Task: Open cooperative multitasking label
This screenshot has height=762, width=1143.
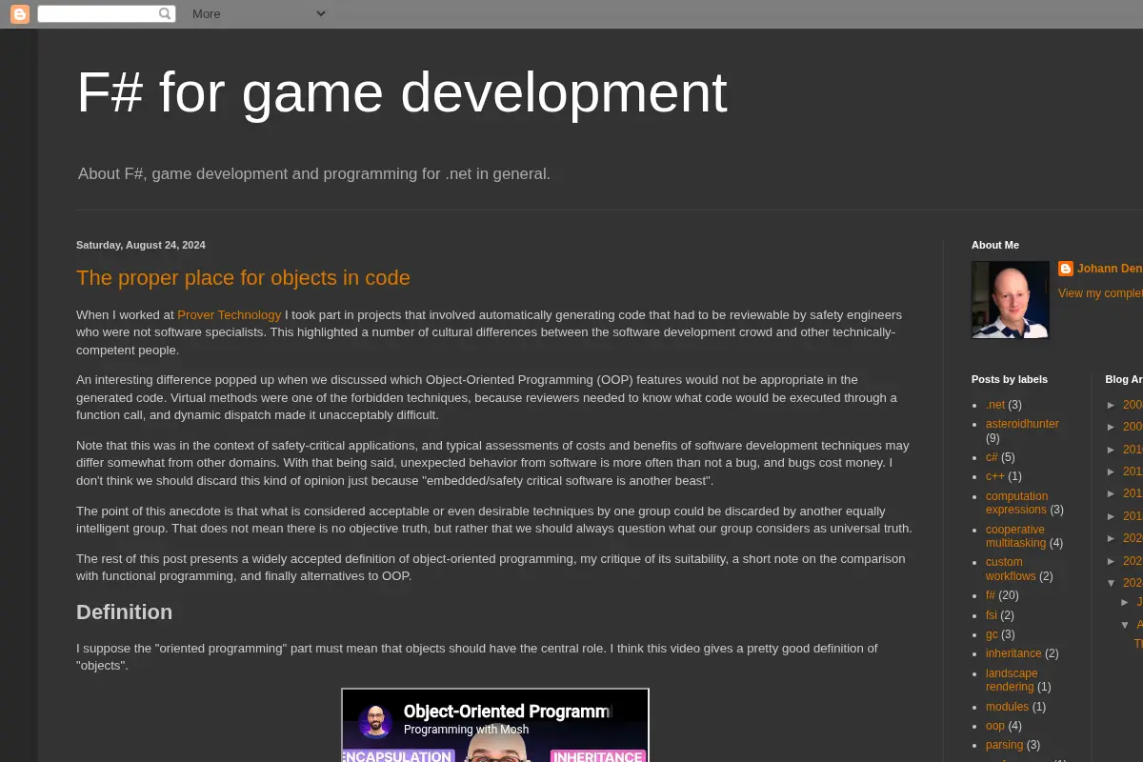Action: pyautogui.click(x=1015, y=536)
